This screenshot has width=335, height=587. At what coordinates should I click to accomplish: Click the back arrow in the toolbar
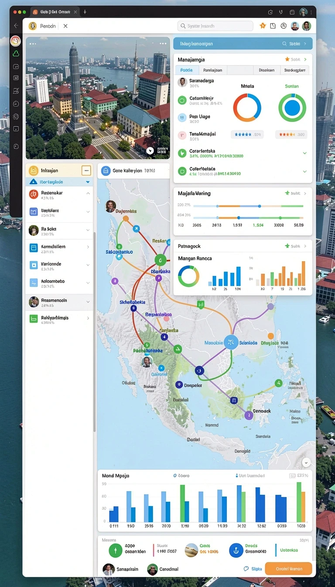point(16,26)
